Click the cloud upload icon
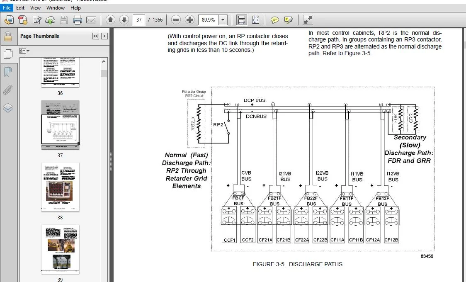The image size is (466, 282). 50,20
